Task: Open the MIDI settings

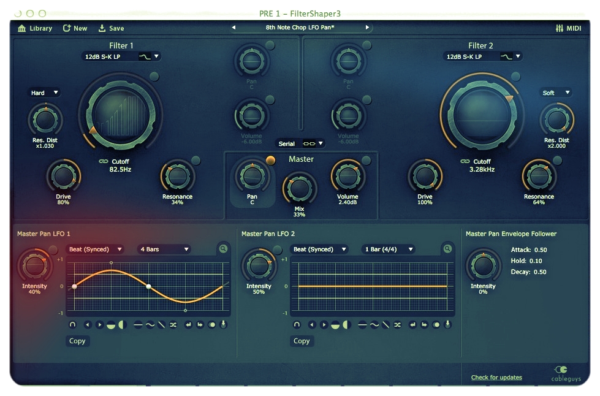Action: [x=569, y=28]
